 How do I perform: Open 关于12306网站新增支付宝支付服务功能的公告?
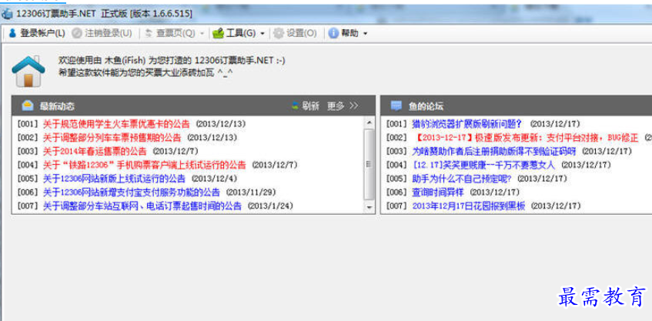pos(132,192)
